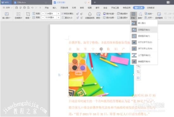Click the Print icon in quick access toolbar

click(x=24, y=8)
